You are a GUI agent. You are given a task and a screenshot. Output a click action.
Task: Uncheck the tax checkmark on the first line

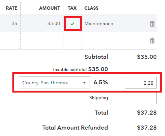point(72,24)
